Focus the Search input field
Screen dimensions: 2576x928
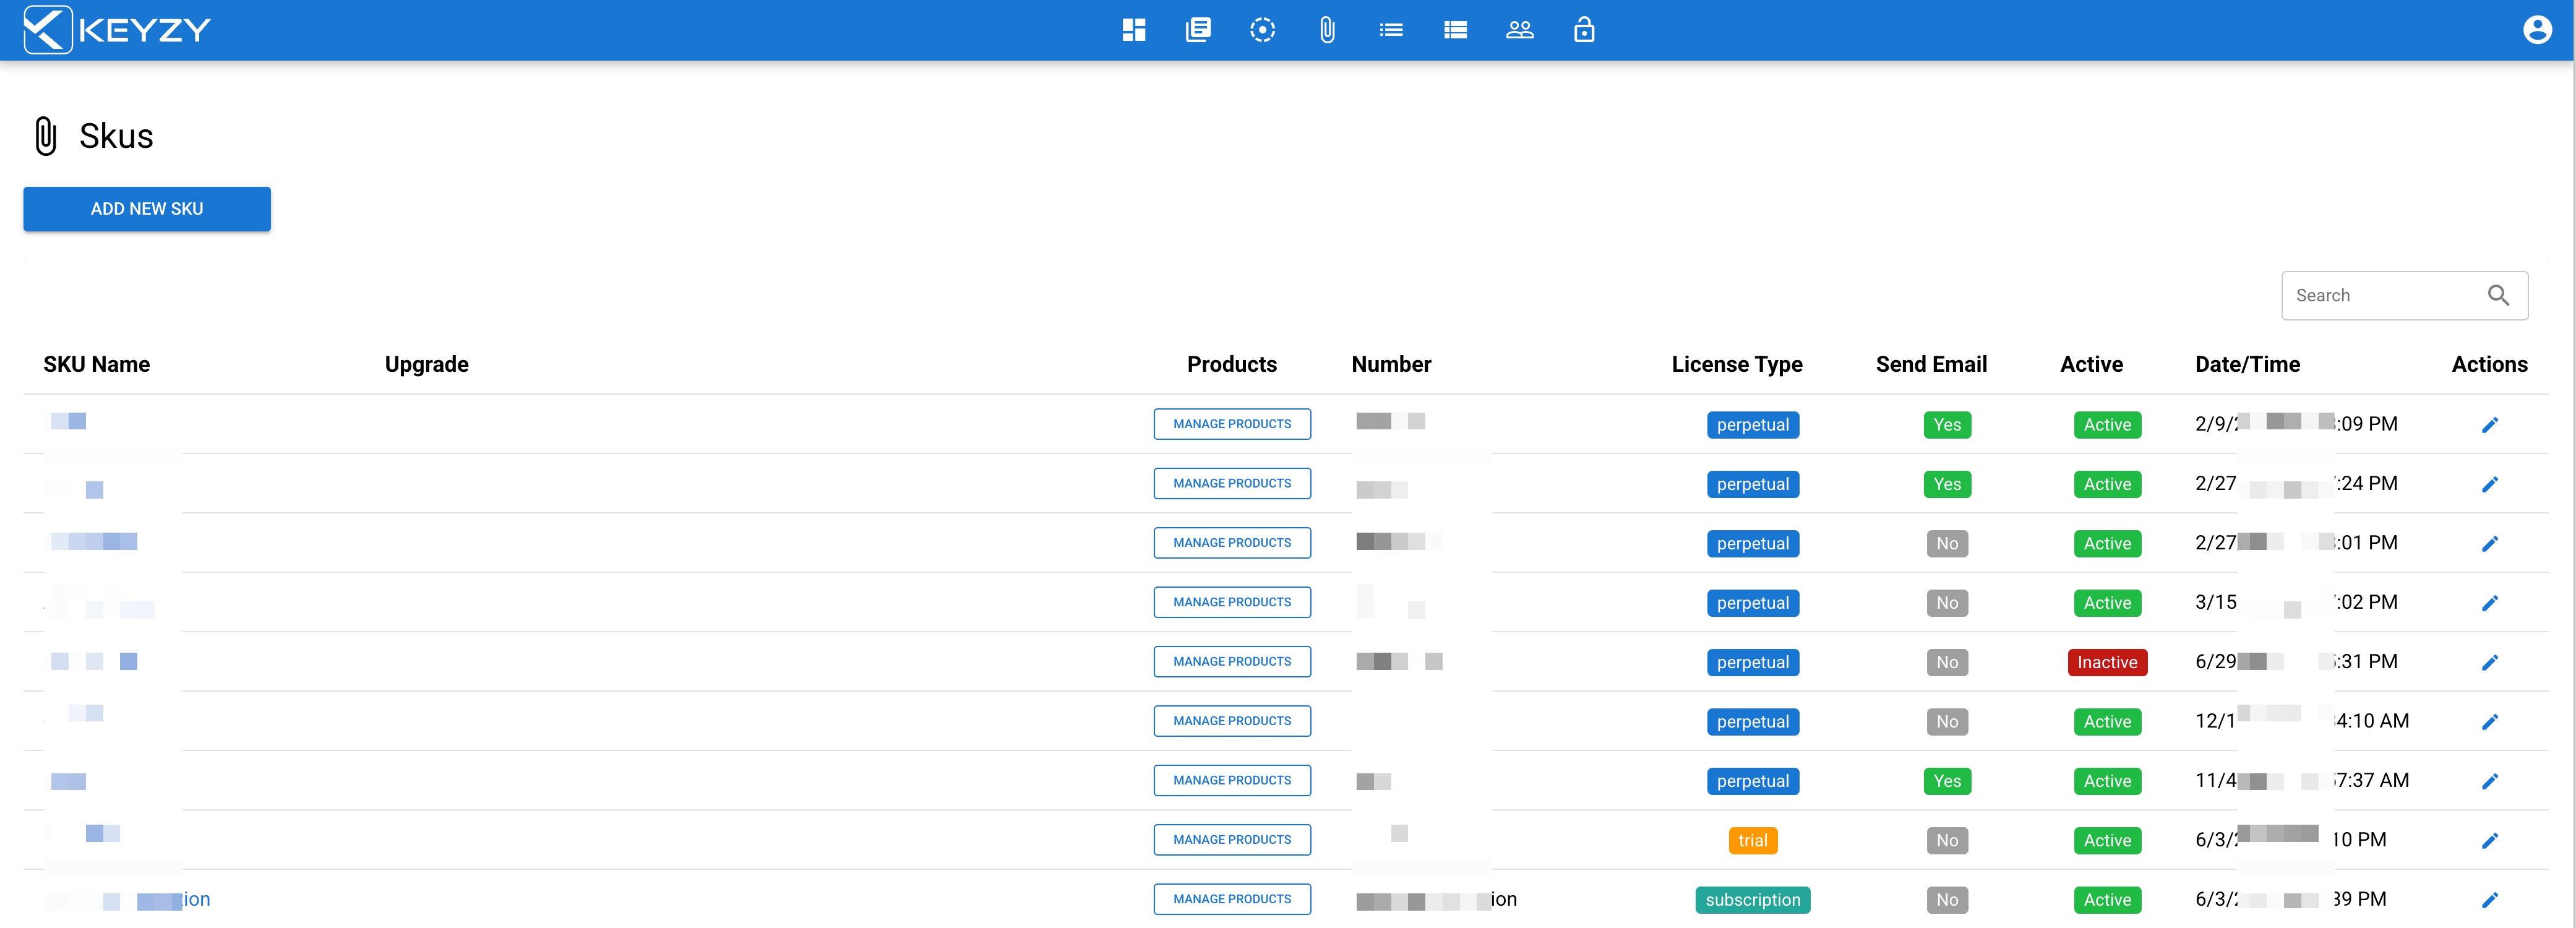[x=2380, y=296]
